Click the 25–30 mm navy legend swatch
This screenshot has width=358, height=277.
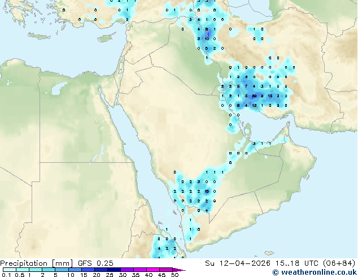[x=113, y=270]
